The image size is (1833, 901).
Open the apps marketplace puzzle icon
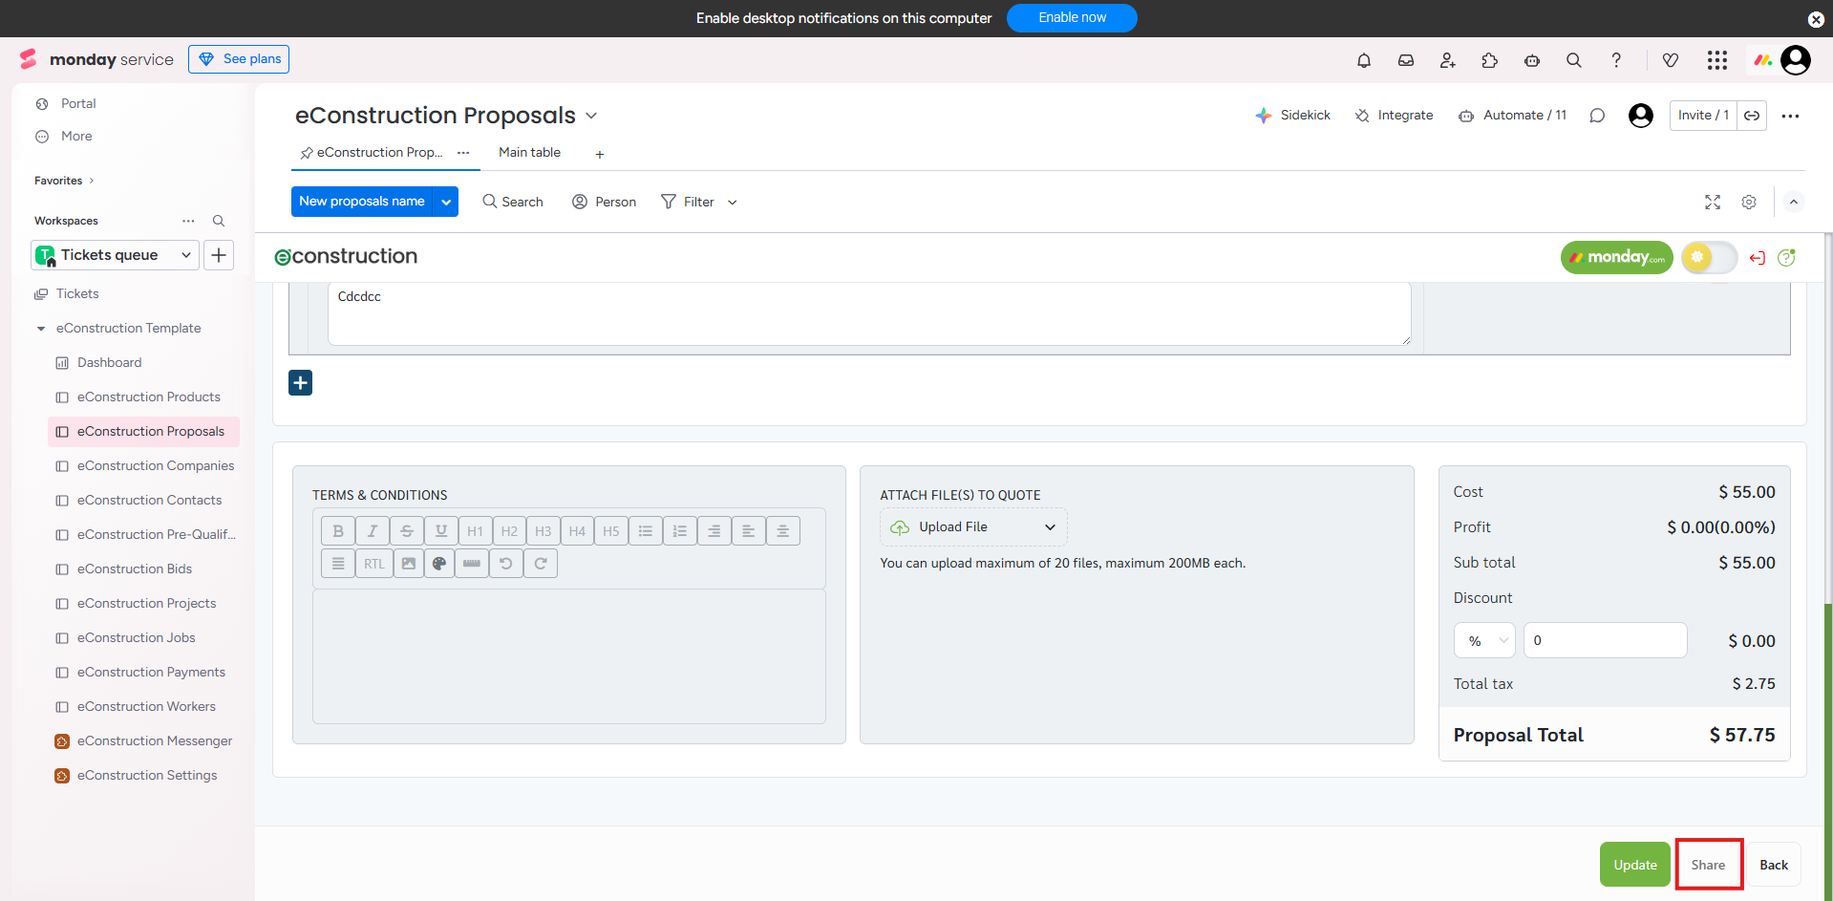click(x=1489, y=60)
